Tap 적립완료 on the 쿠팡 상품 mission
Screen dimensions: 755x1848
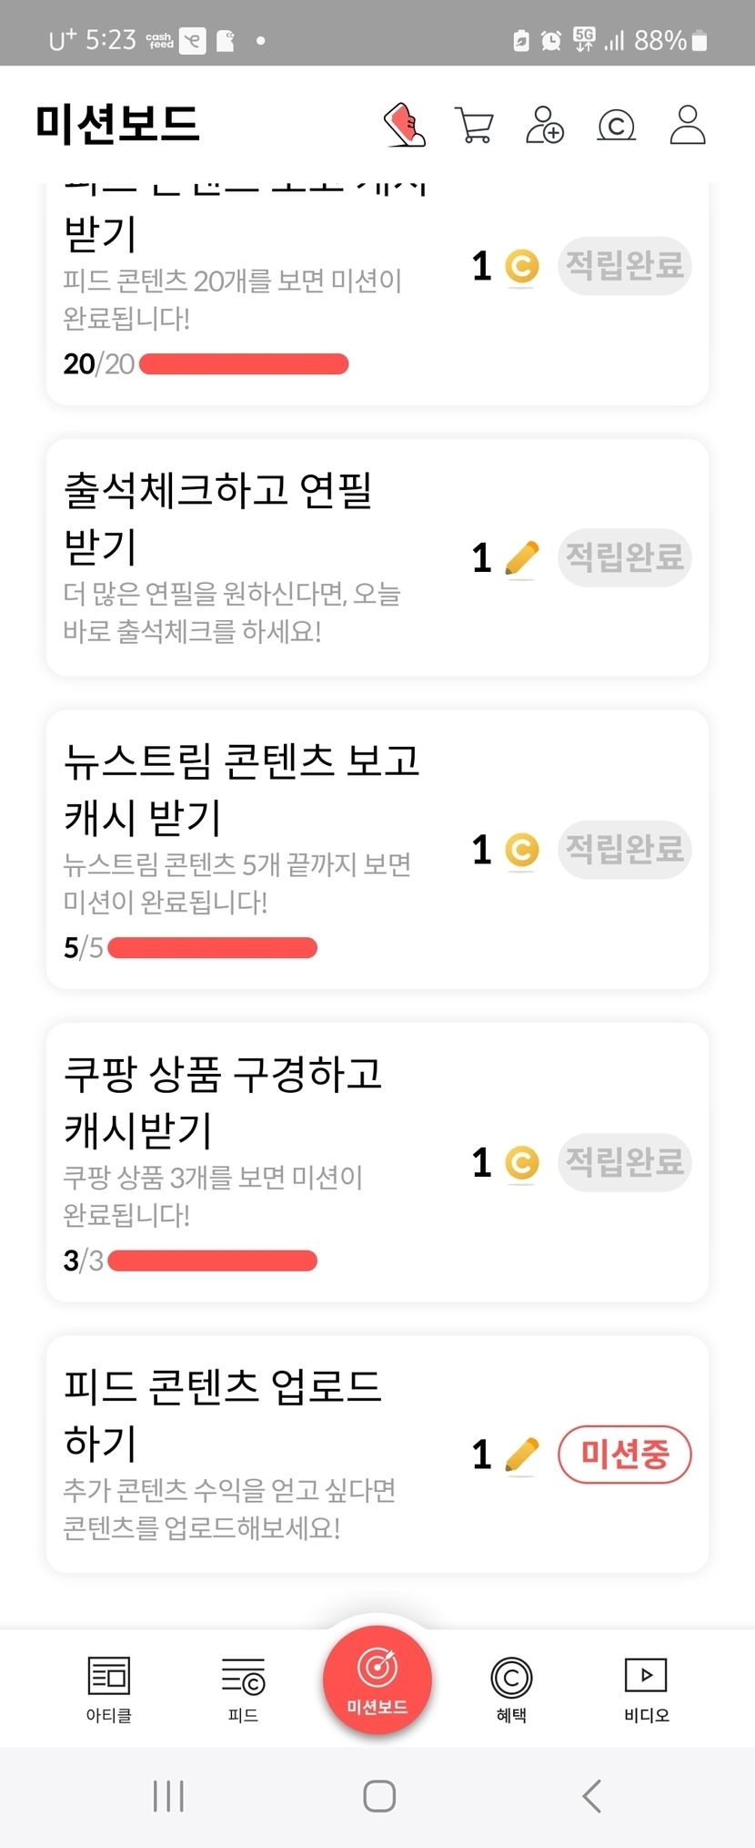625,1162
